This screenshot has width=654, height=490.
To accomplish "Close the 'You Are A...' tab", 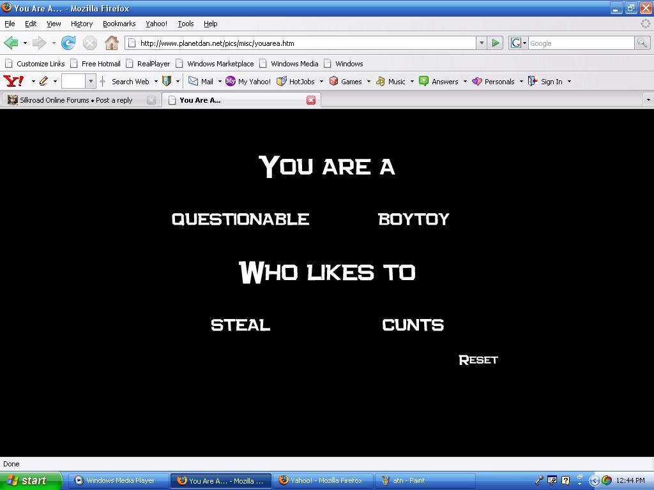I will click(x=311, y=100).
